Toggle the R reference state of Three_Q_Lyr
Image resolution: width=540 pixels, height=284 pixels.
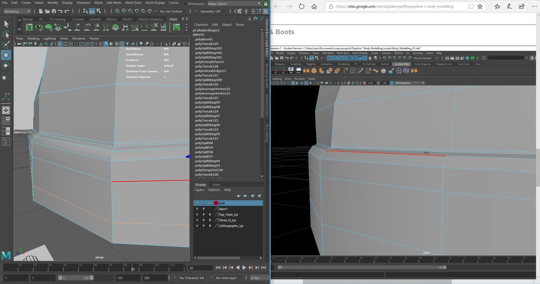210,220
